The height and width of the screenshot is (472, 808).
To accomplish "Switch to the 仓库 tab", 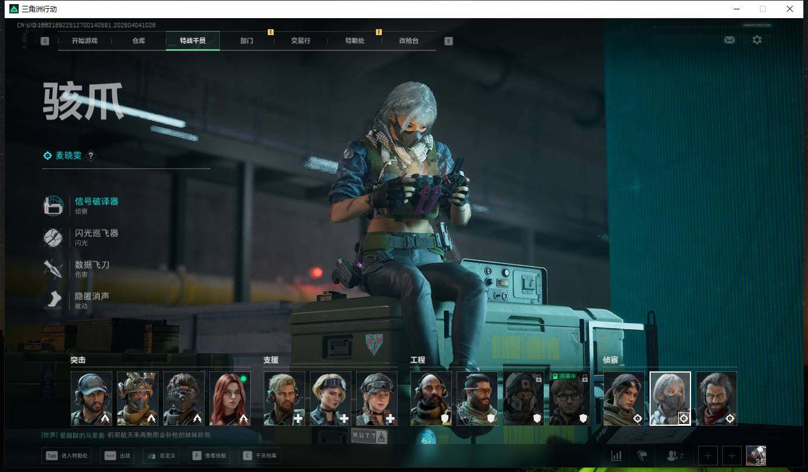I will [x=139, y=41].
